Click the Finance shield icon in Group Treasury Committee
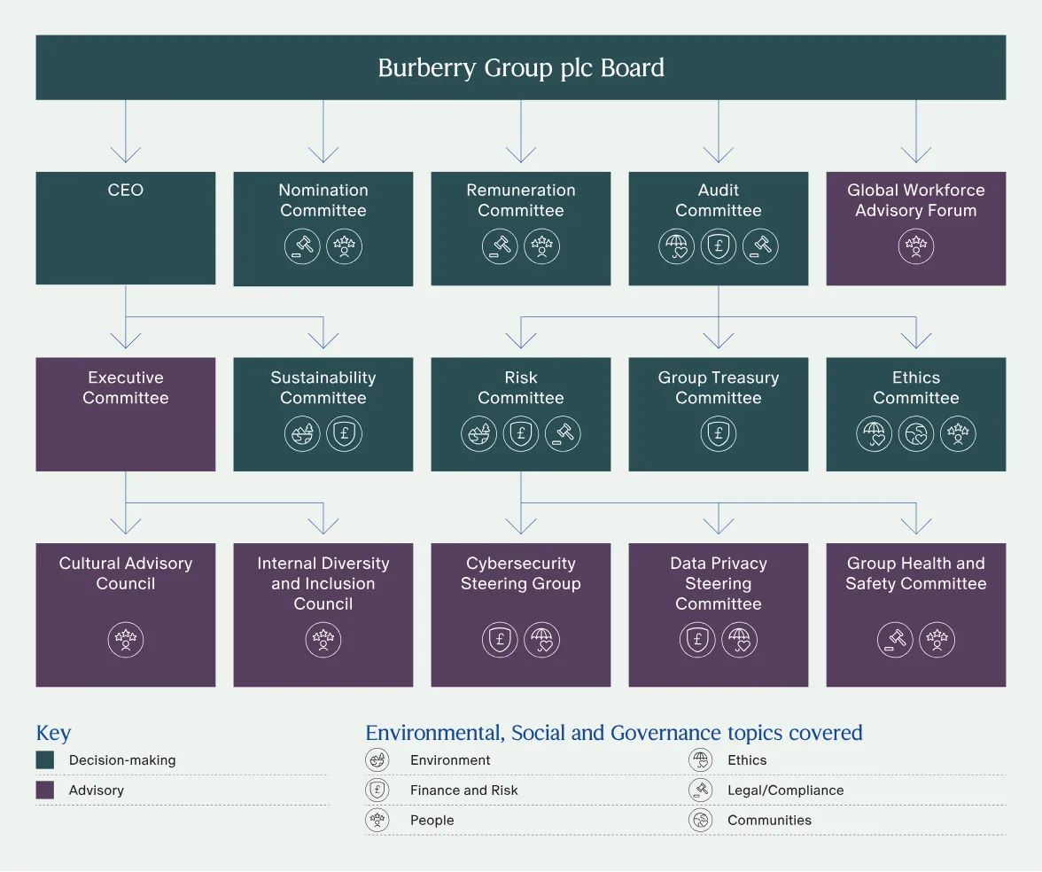1042x872 pixels. [719, 433]
